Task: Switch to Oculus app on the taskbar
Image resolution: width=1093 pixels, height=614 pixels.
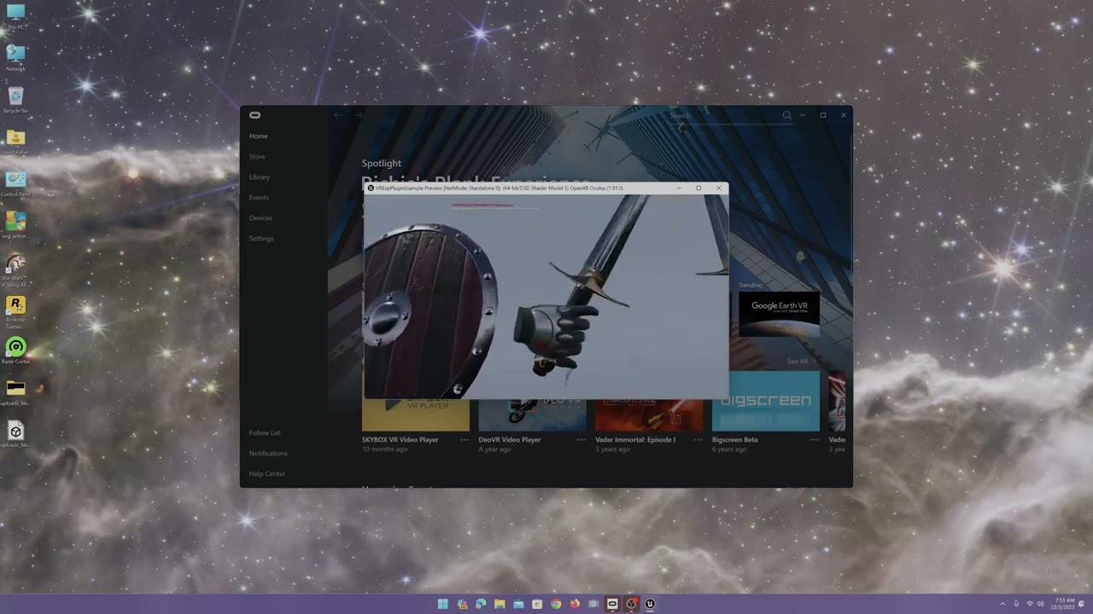Action: point(612,604)
